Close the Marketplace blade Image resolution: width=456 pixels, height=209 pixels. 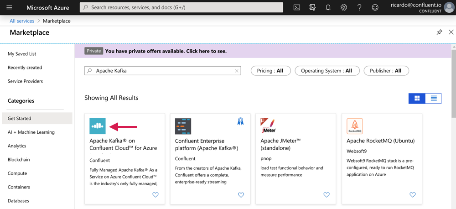451,32
